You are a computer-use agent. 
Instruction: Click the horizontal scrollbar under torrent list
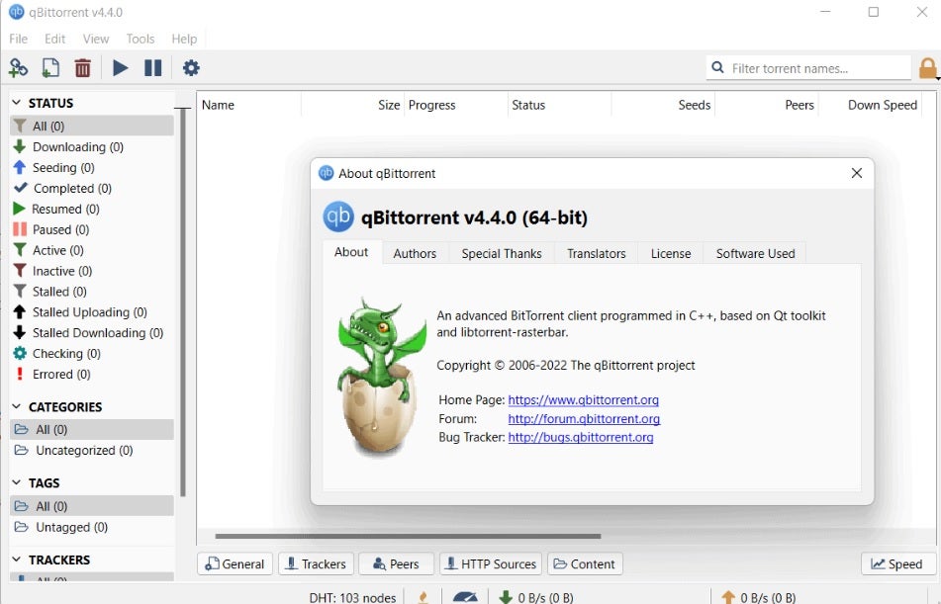tap(408, 537)
